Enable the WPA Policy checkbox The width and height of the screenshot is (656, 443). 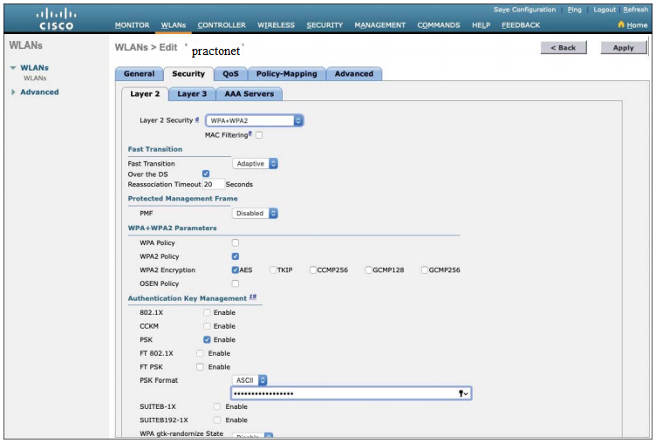click(x=236, y=242)
